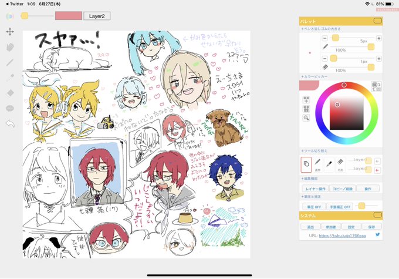Select the hand pan tool in left toolbar
Image resolution: width=399 pixels, height=279 pixels.
(x=10, y=47)
